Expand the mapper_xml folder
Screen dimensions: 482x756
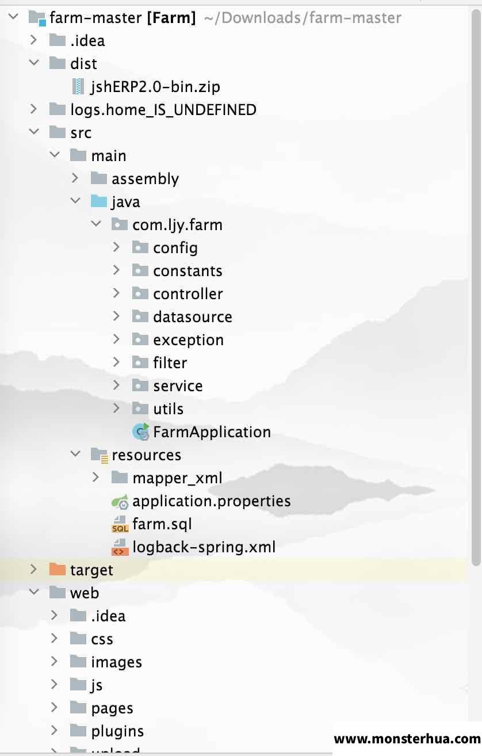pos(95,477)
